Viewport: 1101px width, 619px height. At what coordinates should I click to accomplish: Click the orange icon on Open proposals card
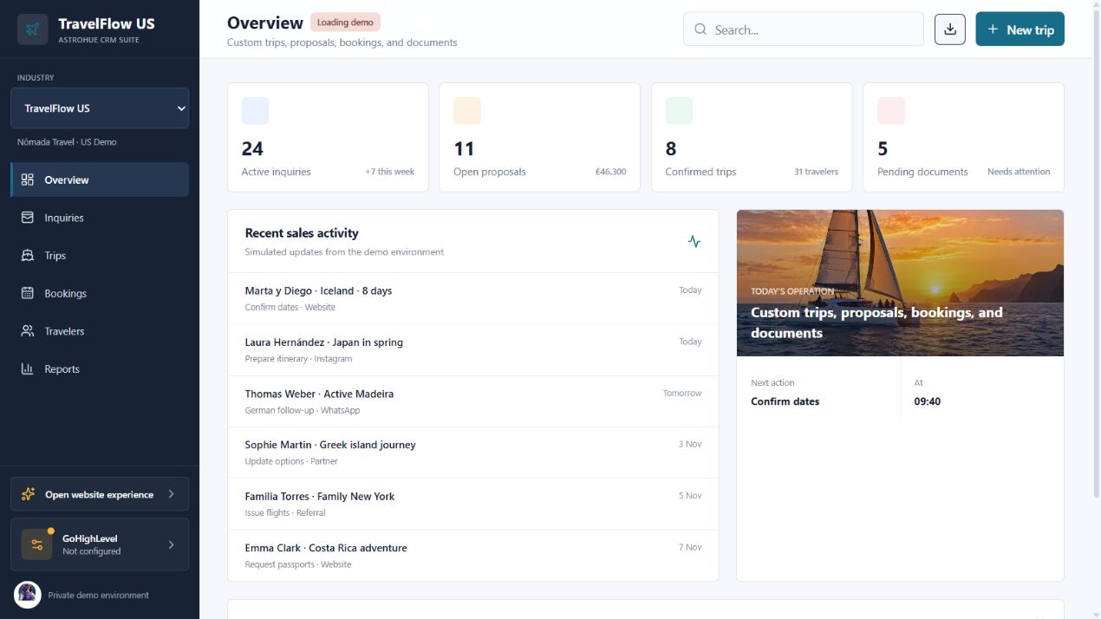[467, 111]
